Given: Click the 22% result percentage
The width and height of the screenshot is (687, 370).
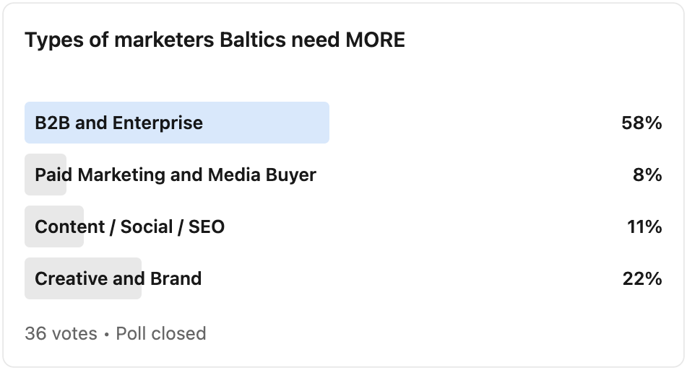Looking at the screenshot, I should (641, 278).
